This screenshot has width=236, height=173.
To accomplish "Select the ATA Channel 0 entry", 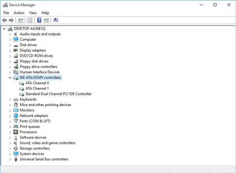I will tap(37, 83).
